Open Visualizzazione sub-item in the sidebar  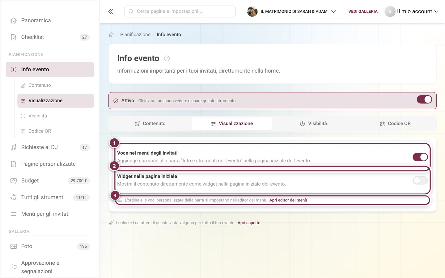pos(56,101)
